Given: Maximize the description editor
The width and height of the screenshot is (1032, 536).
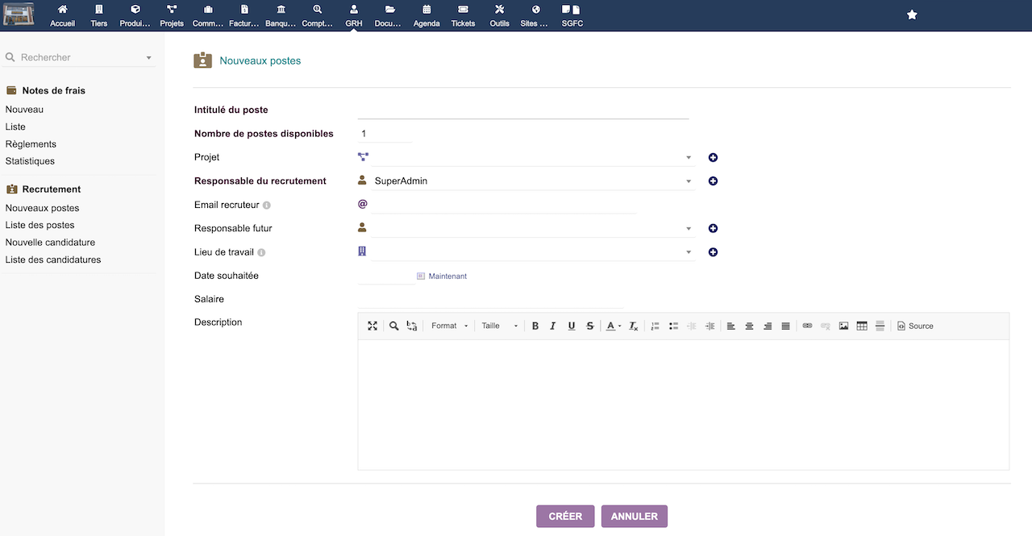Looking at the screenshot, I should [x=372, y=326].
